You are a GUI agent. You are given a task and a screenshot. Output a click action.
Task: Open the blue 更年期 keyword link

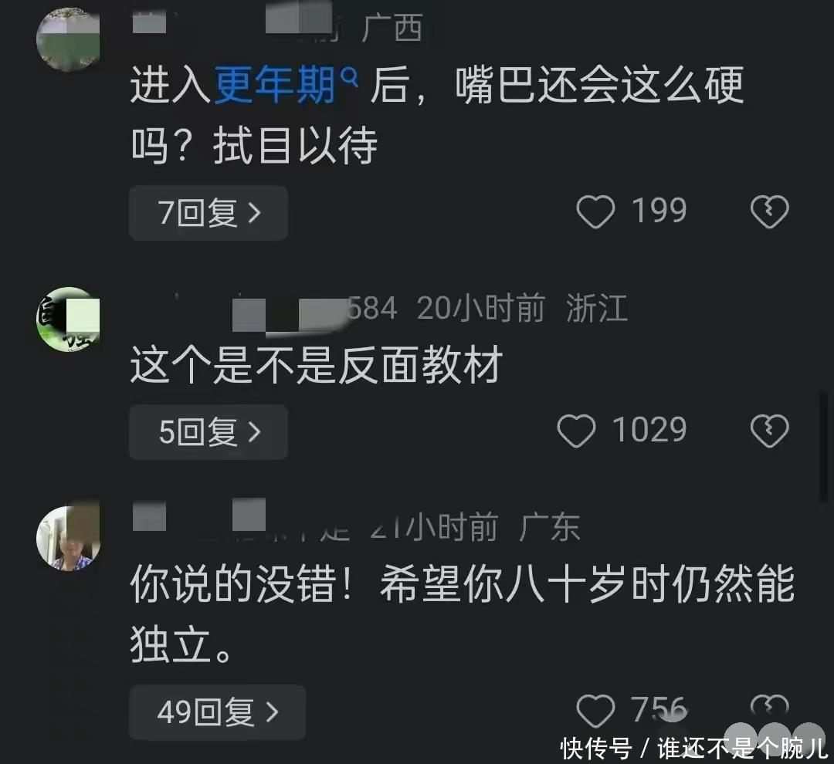[x=275, y=85]
